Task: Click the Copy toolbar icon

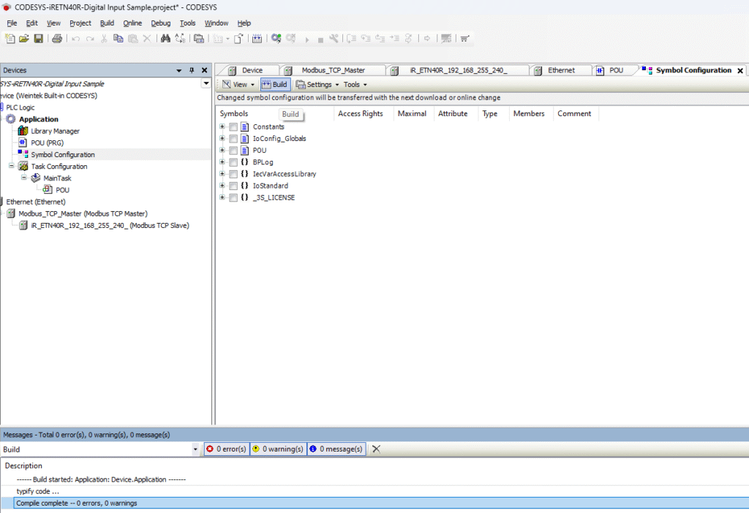Action: pyautogui.click(x=118, y=39)
